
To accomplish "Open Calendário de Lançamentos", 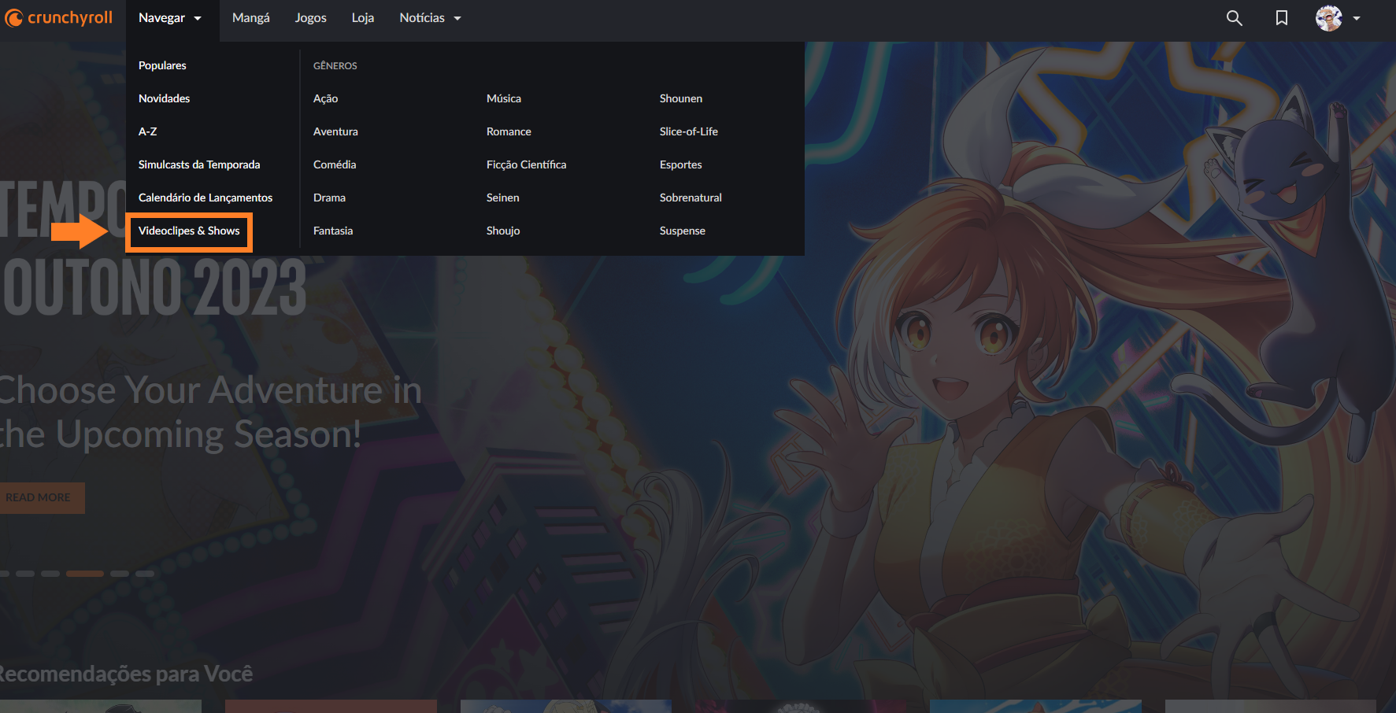I will point(206,198).
